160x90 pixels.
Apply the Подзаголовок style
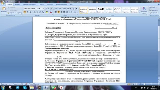click(126, 10)
